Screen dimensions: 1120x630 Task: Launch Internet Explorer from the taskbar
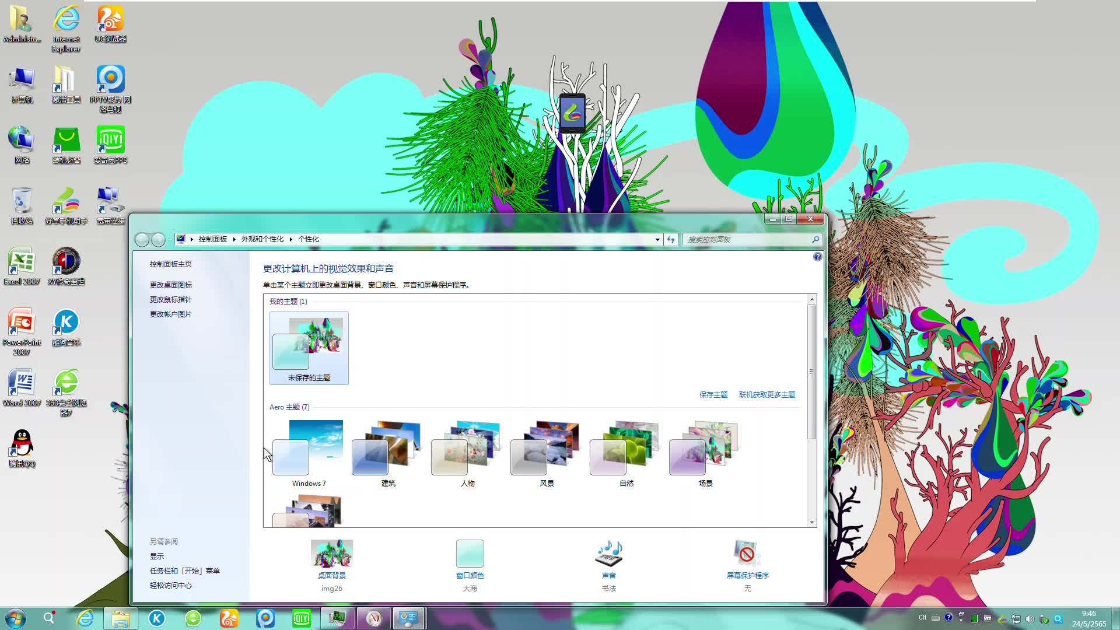[x=85, y=618]
